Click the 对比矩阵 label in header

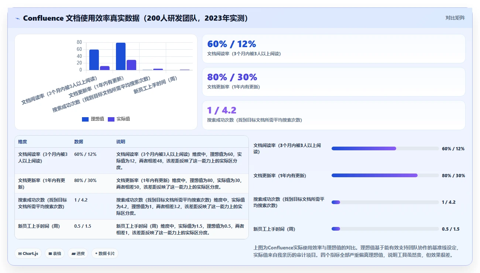point(455,18)
